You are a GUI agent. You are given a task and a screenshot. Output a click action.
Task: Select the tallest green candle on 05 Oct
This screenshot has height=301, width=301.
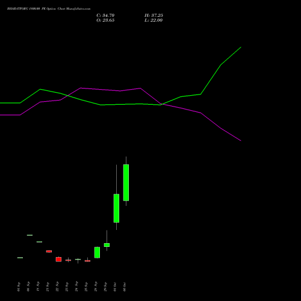coord(126,182)
